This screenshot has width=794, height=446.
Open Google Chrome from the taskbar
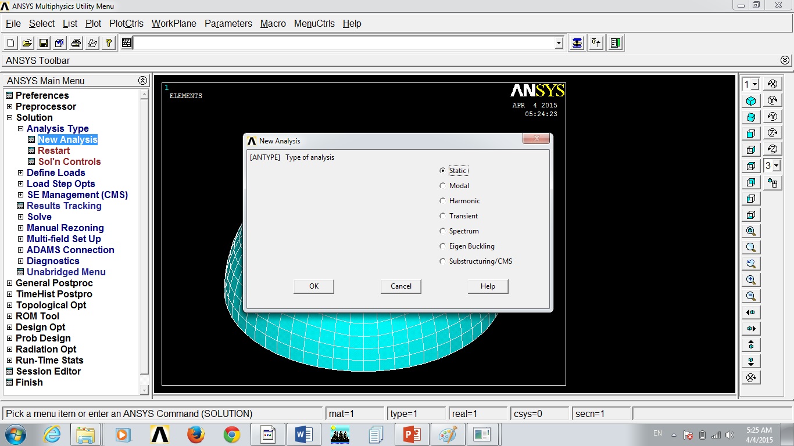pos(232,434)
